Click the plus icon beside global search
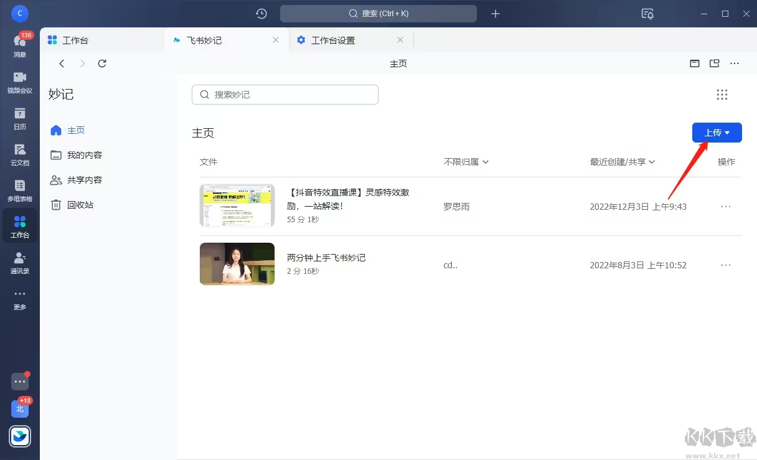This screenshot has width=757, height=460. tap(496, 13)
